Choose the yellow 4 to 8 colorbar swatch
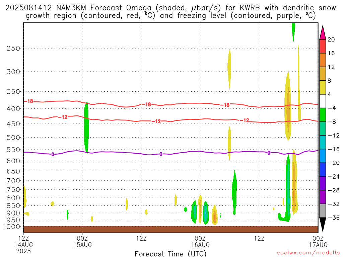Viewport: 343px width, 257px height. pyautogui.click(x=323, y=87)
